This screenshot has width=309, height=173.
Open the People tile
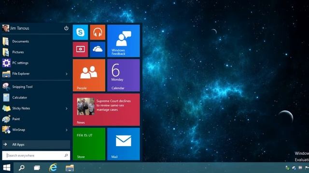coord(89,75)
